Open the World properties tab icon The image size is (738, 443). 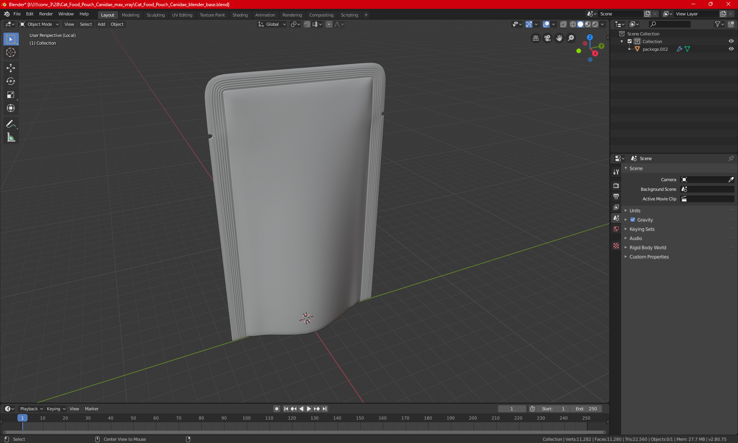(x=616, y=229)
